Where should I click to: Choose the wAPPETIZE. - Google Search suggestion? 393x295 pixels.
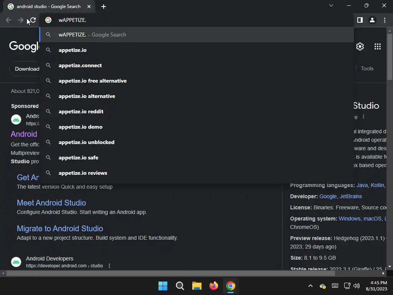pos(197,35)
